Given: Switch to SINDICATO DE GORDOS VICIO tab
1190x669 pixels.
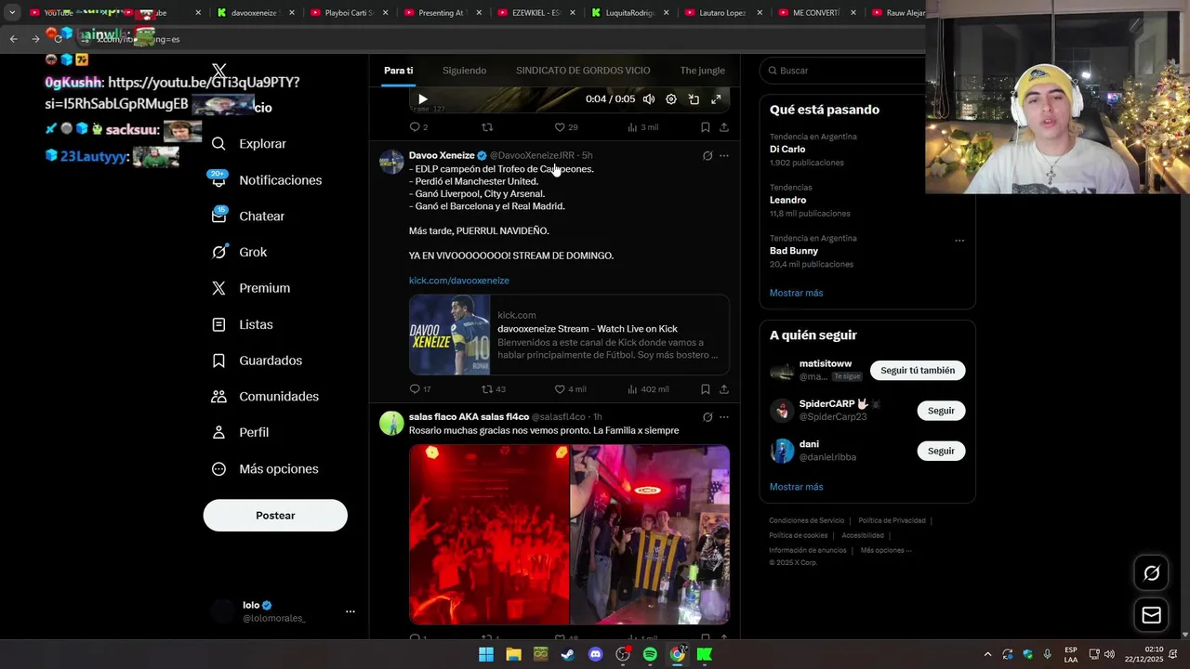Looking at the screenshot, I should pyautogui.click(x=583, y=71).
